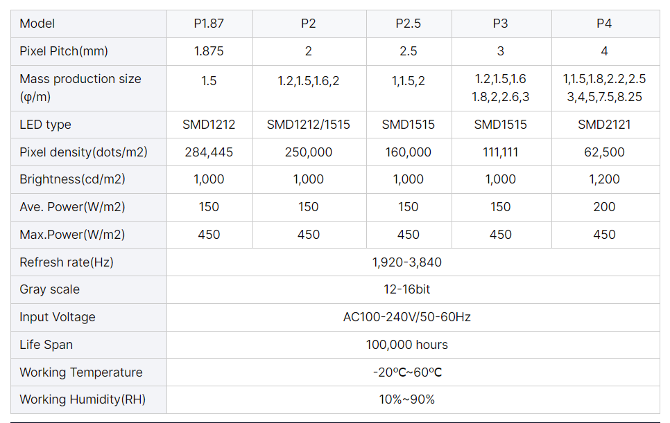
Task: Select the SMD1212/1515 LED type cell
Action: [309, 125]
